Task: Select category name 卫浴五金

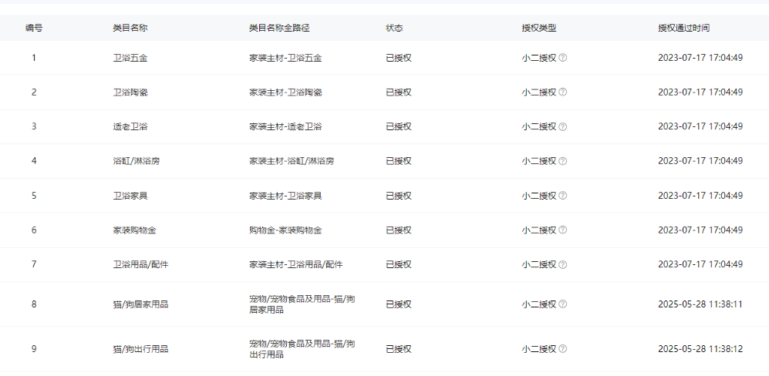Action: point(130,58)
